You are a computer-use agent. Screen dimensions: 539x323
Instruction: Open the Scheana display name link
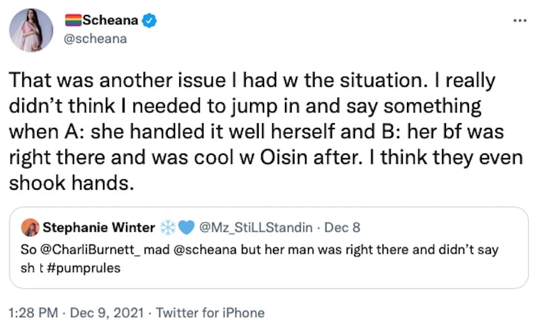click(x=110, y=22)
